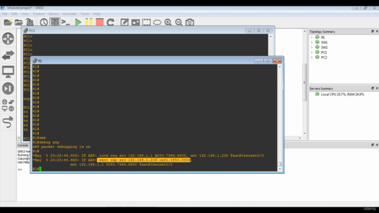This screenshot has width=379, height=213.
Task: Toggle show interface labels icon
Action: click(54, 22)
